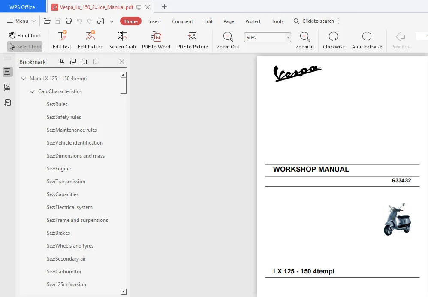Toggle the Thumbnail panel sidebar icon

point(7,87)
